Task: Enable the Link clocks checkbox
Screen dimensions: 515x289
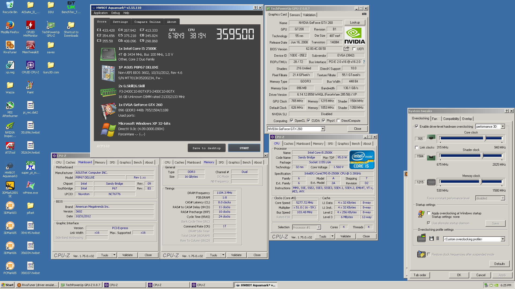Action: (x=417, y=147)
